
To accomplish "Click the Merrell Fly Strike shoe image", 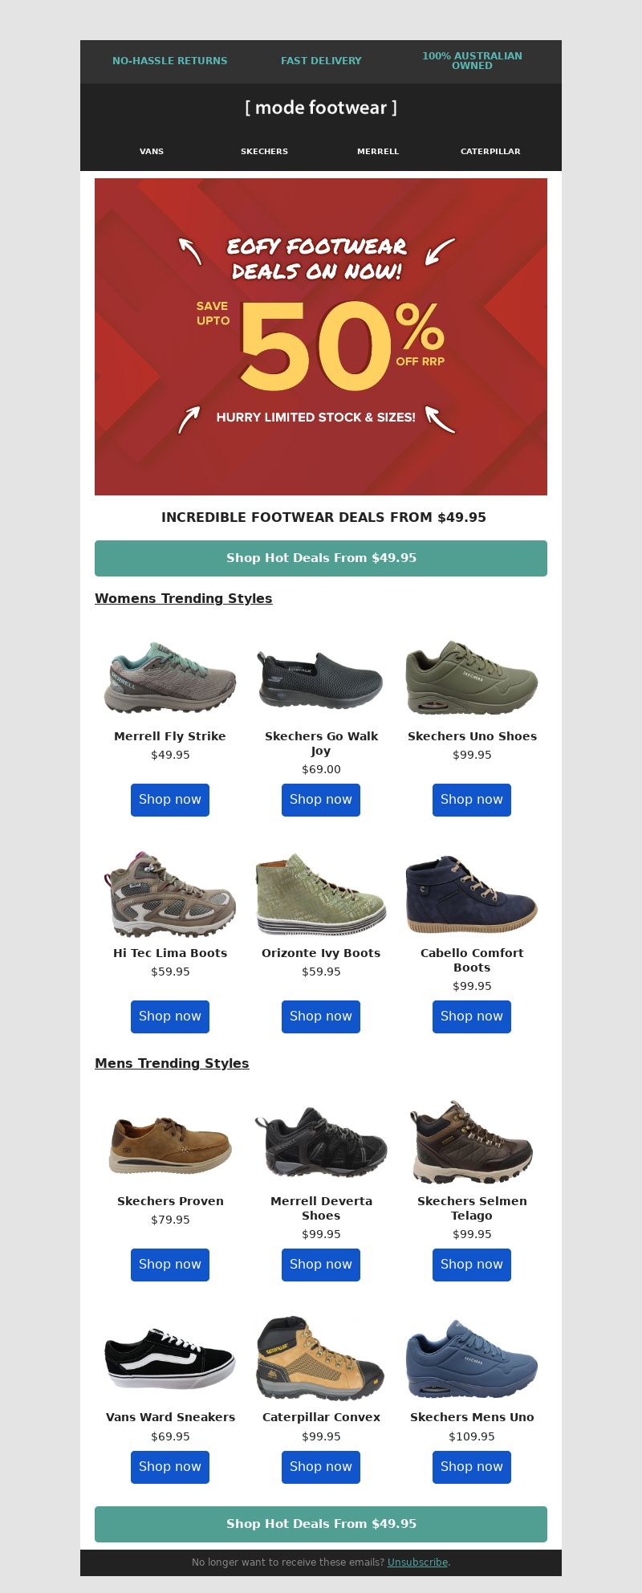I will point(170,677).
